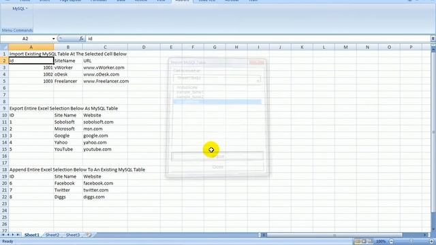Click horizontal scrollbar left arrow
The image size is (436, 245).
(264, 235)
